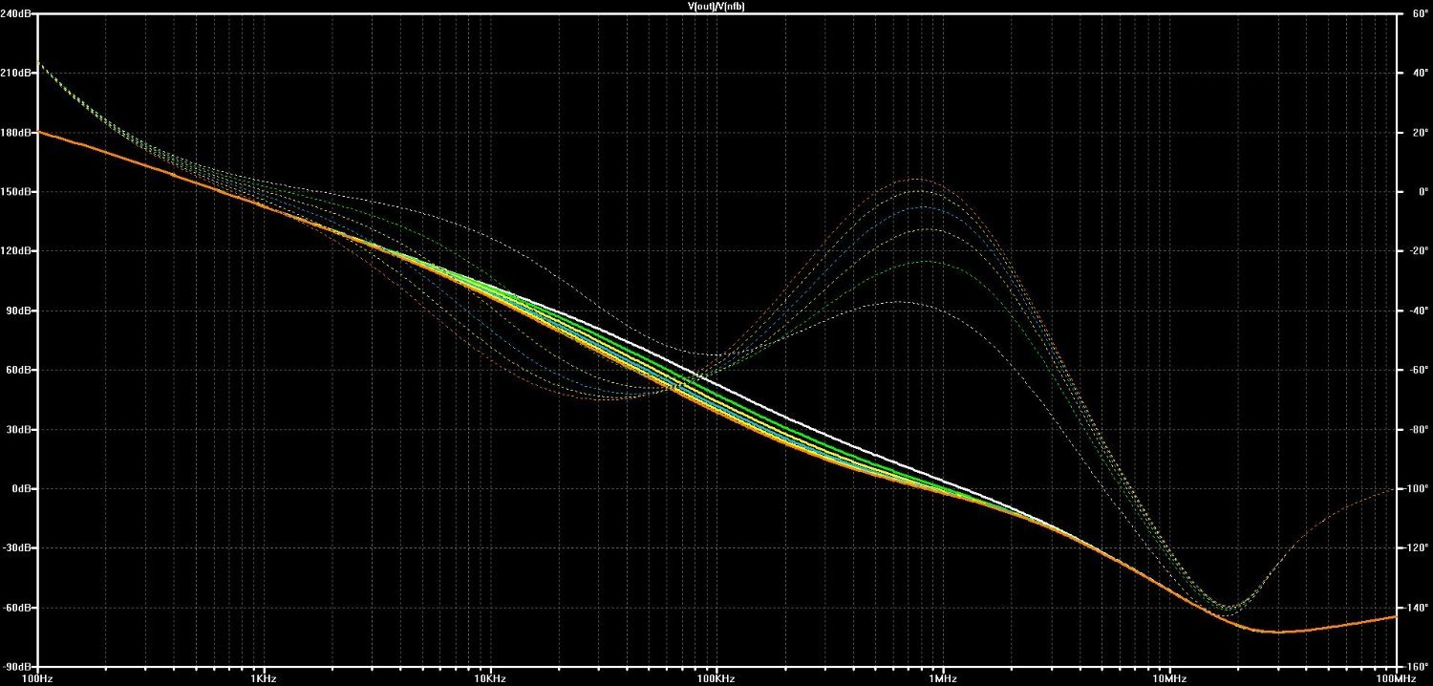Click the 1KHz frequency axis label

pyautogui.click(x=264, y=678)
